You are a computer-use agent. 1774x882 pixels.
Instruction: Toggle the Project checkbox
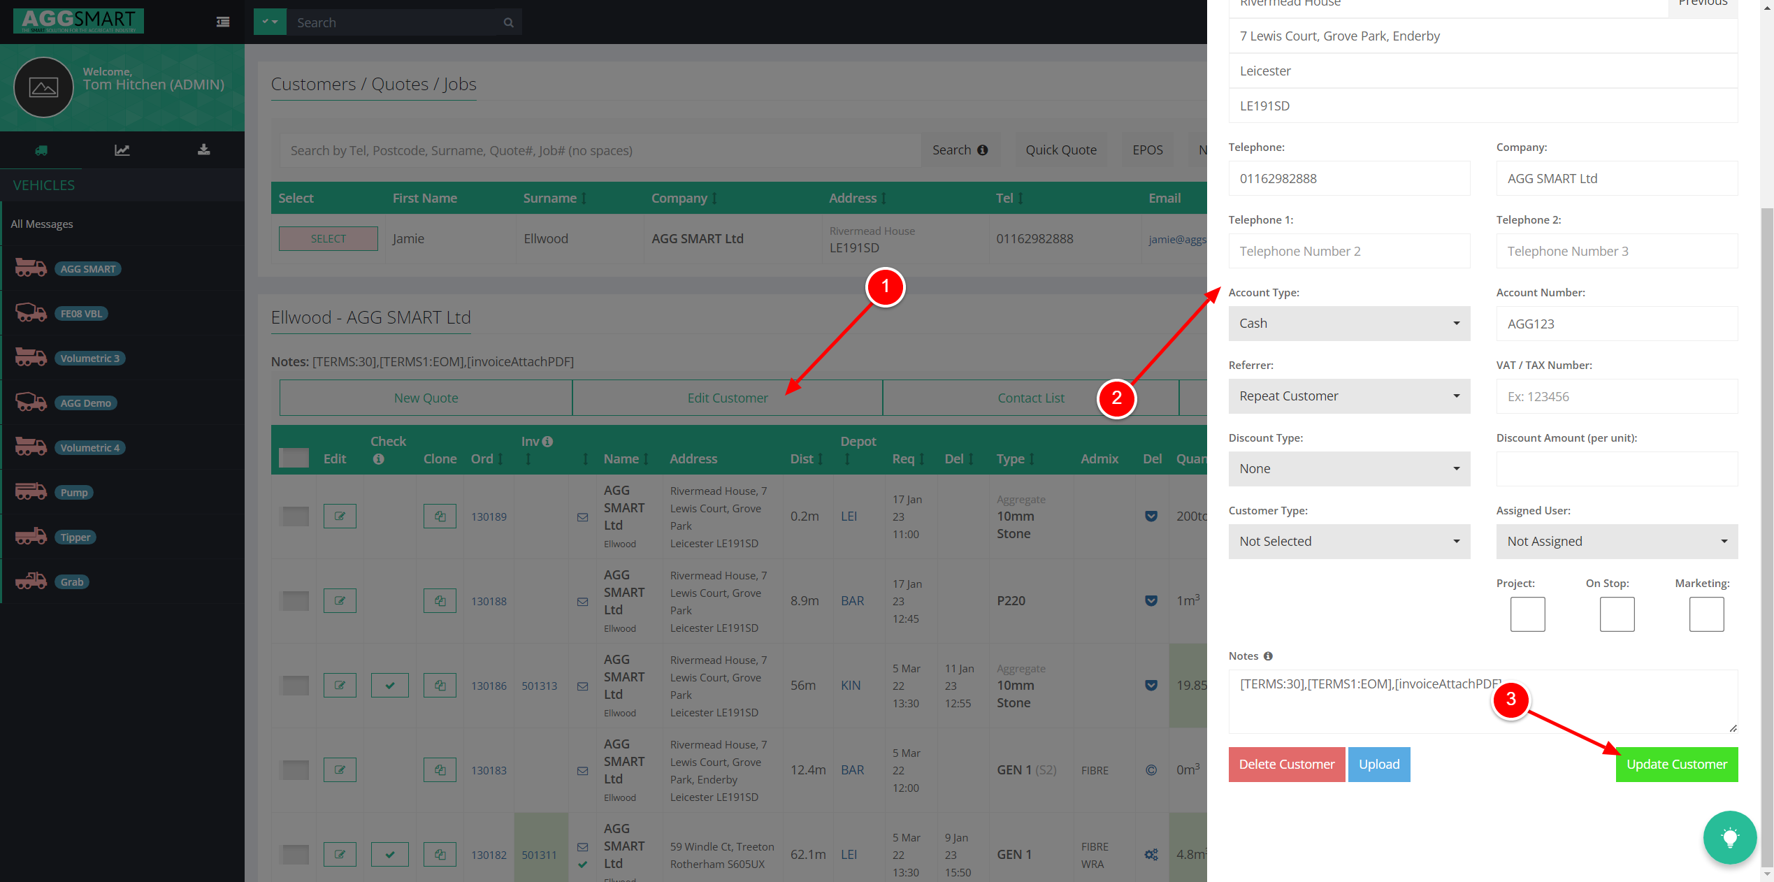pos(1527,614)
